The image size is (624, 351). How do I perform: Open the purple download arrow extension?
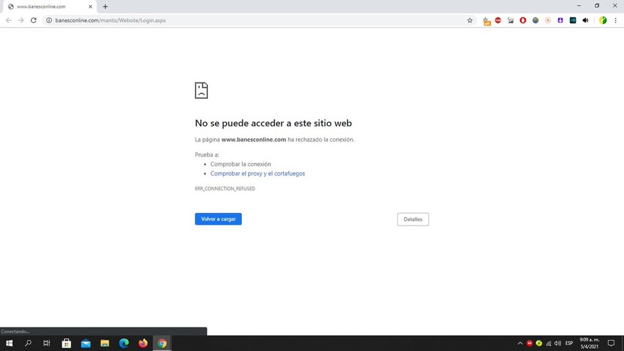tap(560, 20)
